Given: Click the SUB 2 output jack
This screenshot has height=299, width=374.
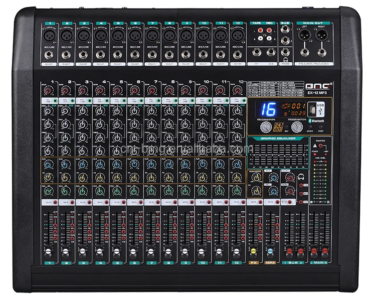Looking at the screenshot, I should [285, 40].
